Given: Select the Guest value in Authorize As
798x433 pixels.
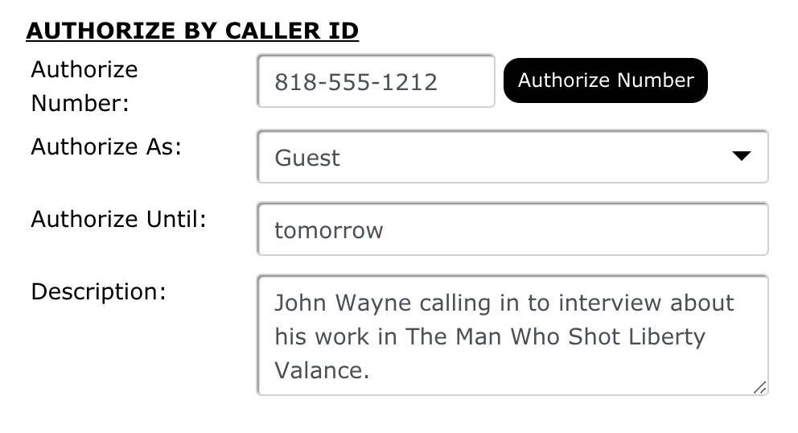Looking at the screenshot, I should click(x=307, y=158).
